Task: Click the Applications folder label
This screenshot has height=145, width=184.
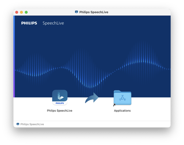Action: point(122,111)
